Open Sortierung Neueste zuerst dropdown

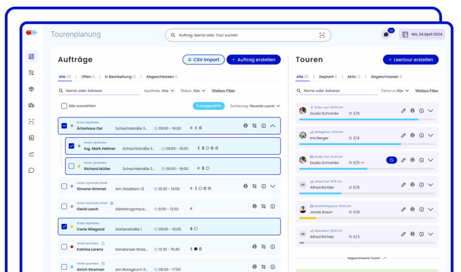pos(255,106)
